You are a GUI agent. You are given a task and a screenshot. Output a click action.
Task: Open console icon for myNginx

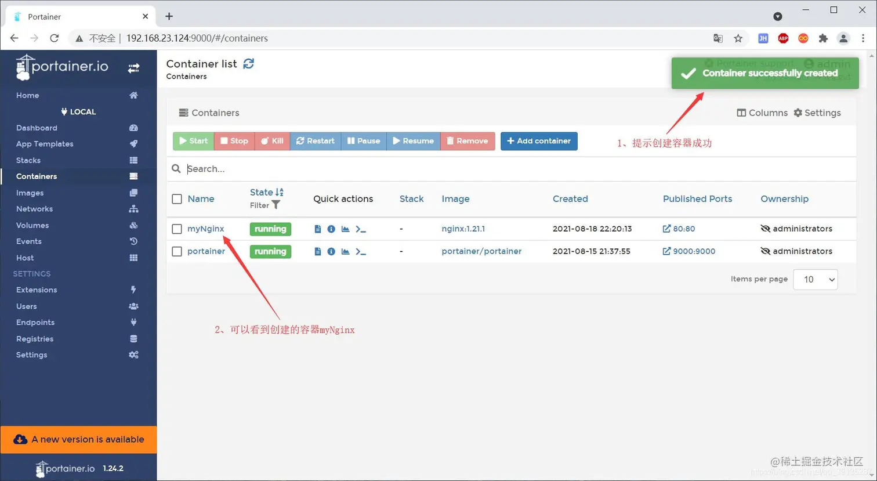361,229
